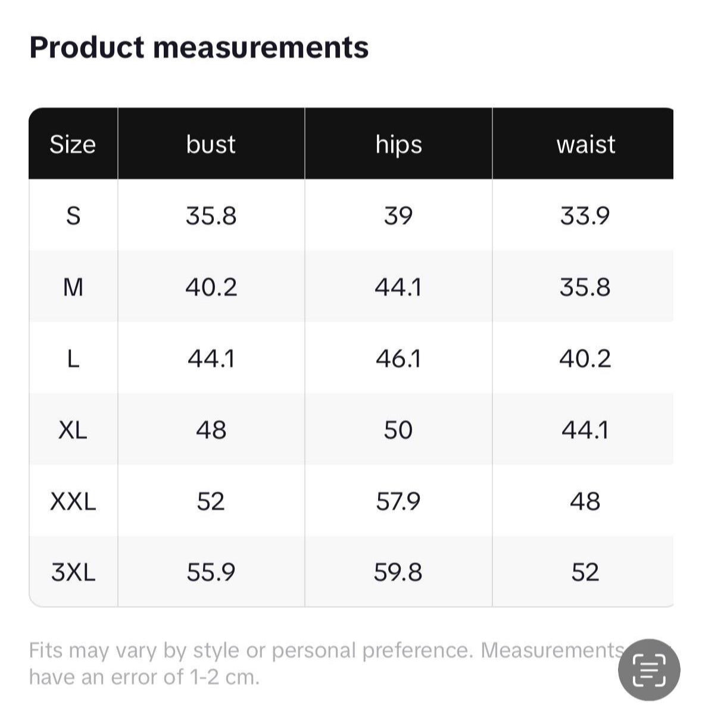702x714 pixels.
Task: Click the XL hips value 50
Action: 398,430
